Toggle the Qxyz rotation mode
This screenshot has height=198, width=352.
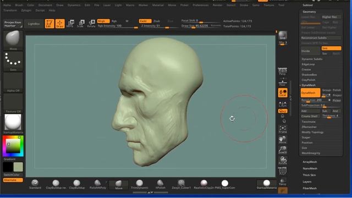click(283, 111)
